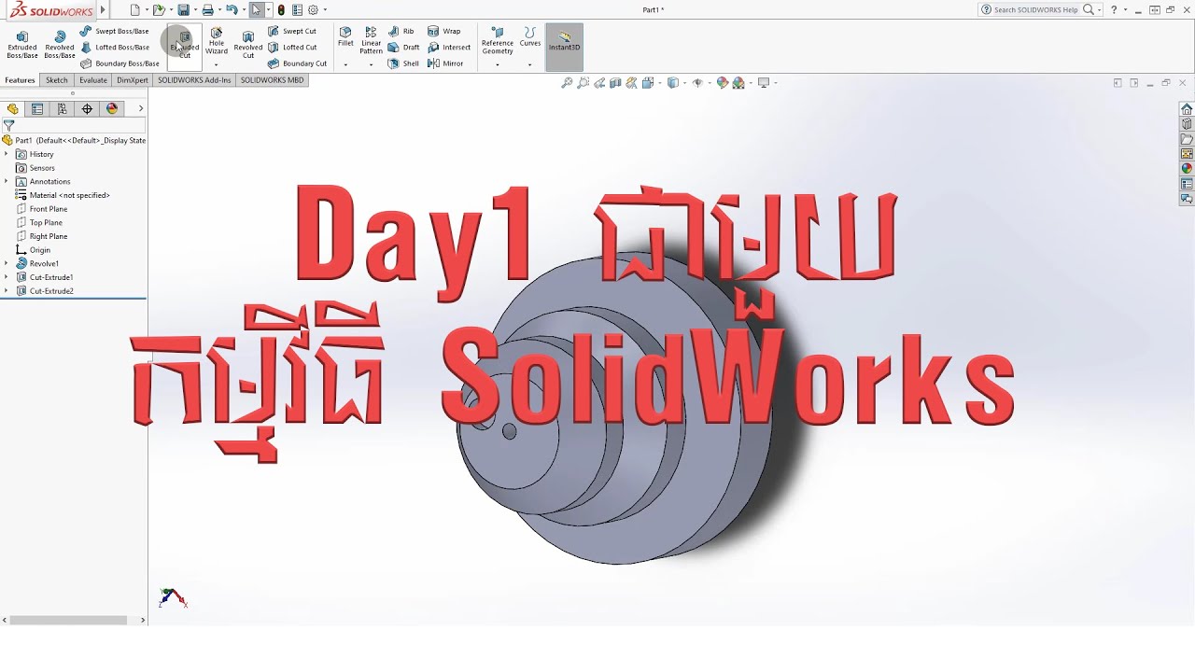This screenshot has height=672, width=1195.
Task: Select Boundary Boss/Base
Action: tap(119, 63)
